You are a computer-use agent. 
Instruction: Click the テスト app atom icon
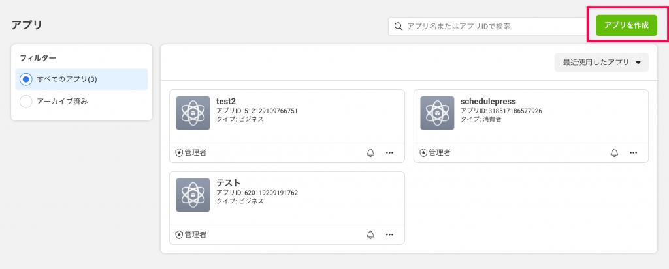pos(193,195)
